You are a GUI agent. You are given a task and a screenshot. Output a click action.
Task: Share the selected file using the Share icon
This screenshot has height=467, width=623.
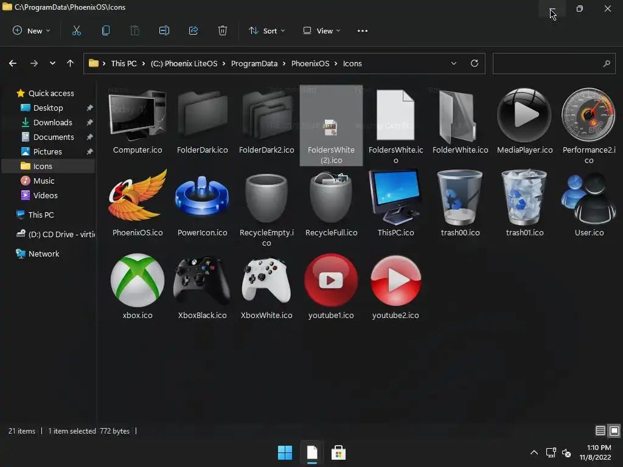[193, 30]
